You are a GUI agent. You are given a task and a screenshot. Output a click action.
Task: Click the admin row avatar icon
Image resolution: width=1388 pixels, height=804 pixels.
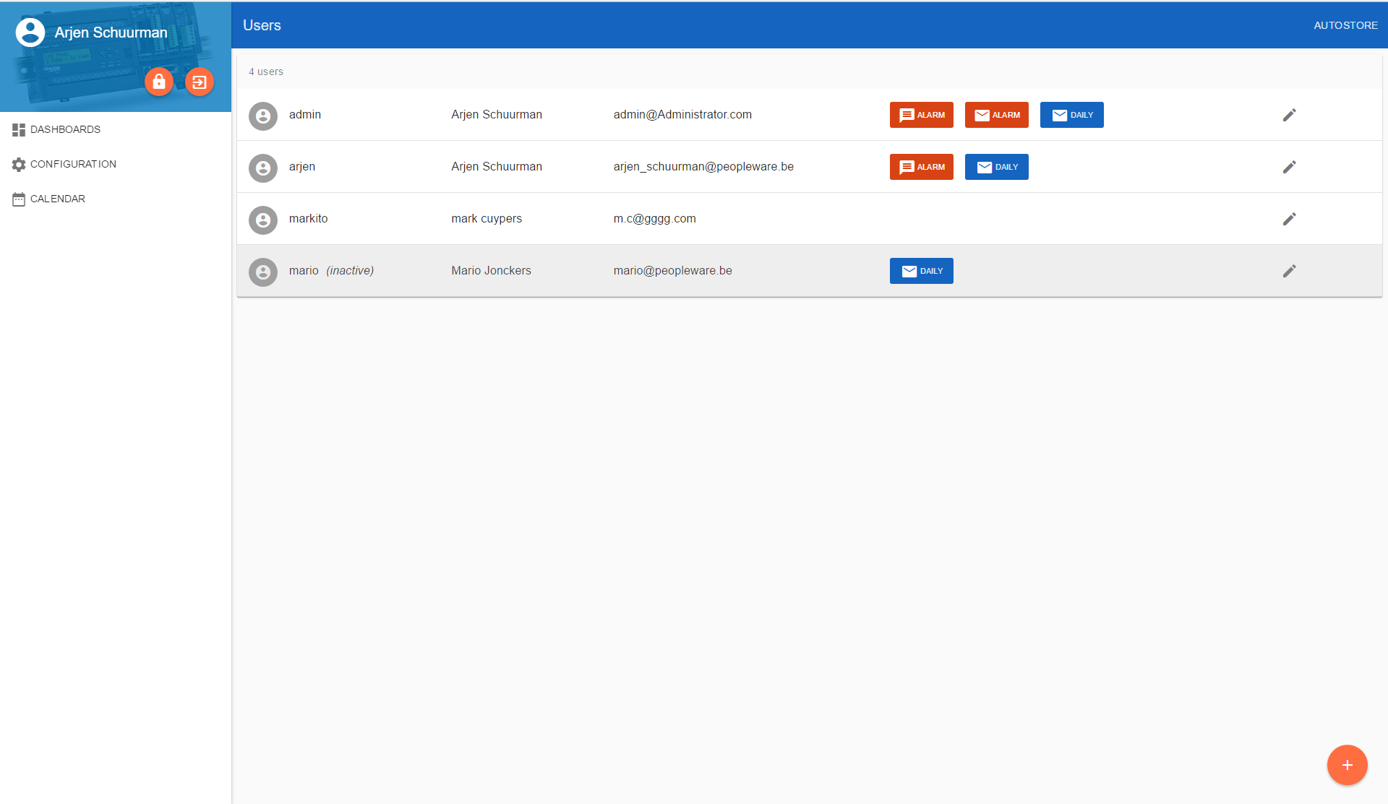tap(263, 116)
